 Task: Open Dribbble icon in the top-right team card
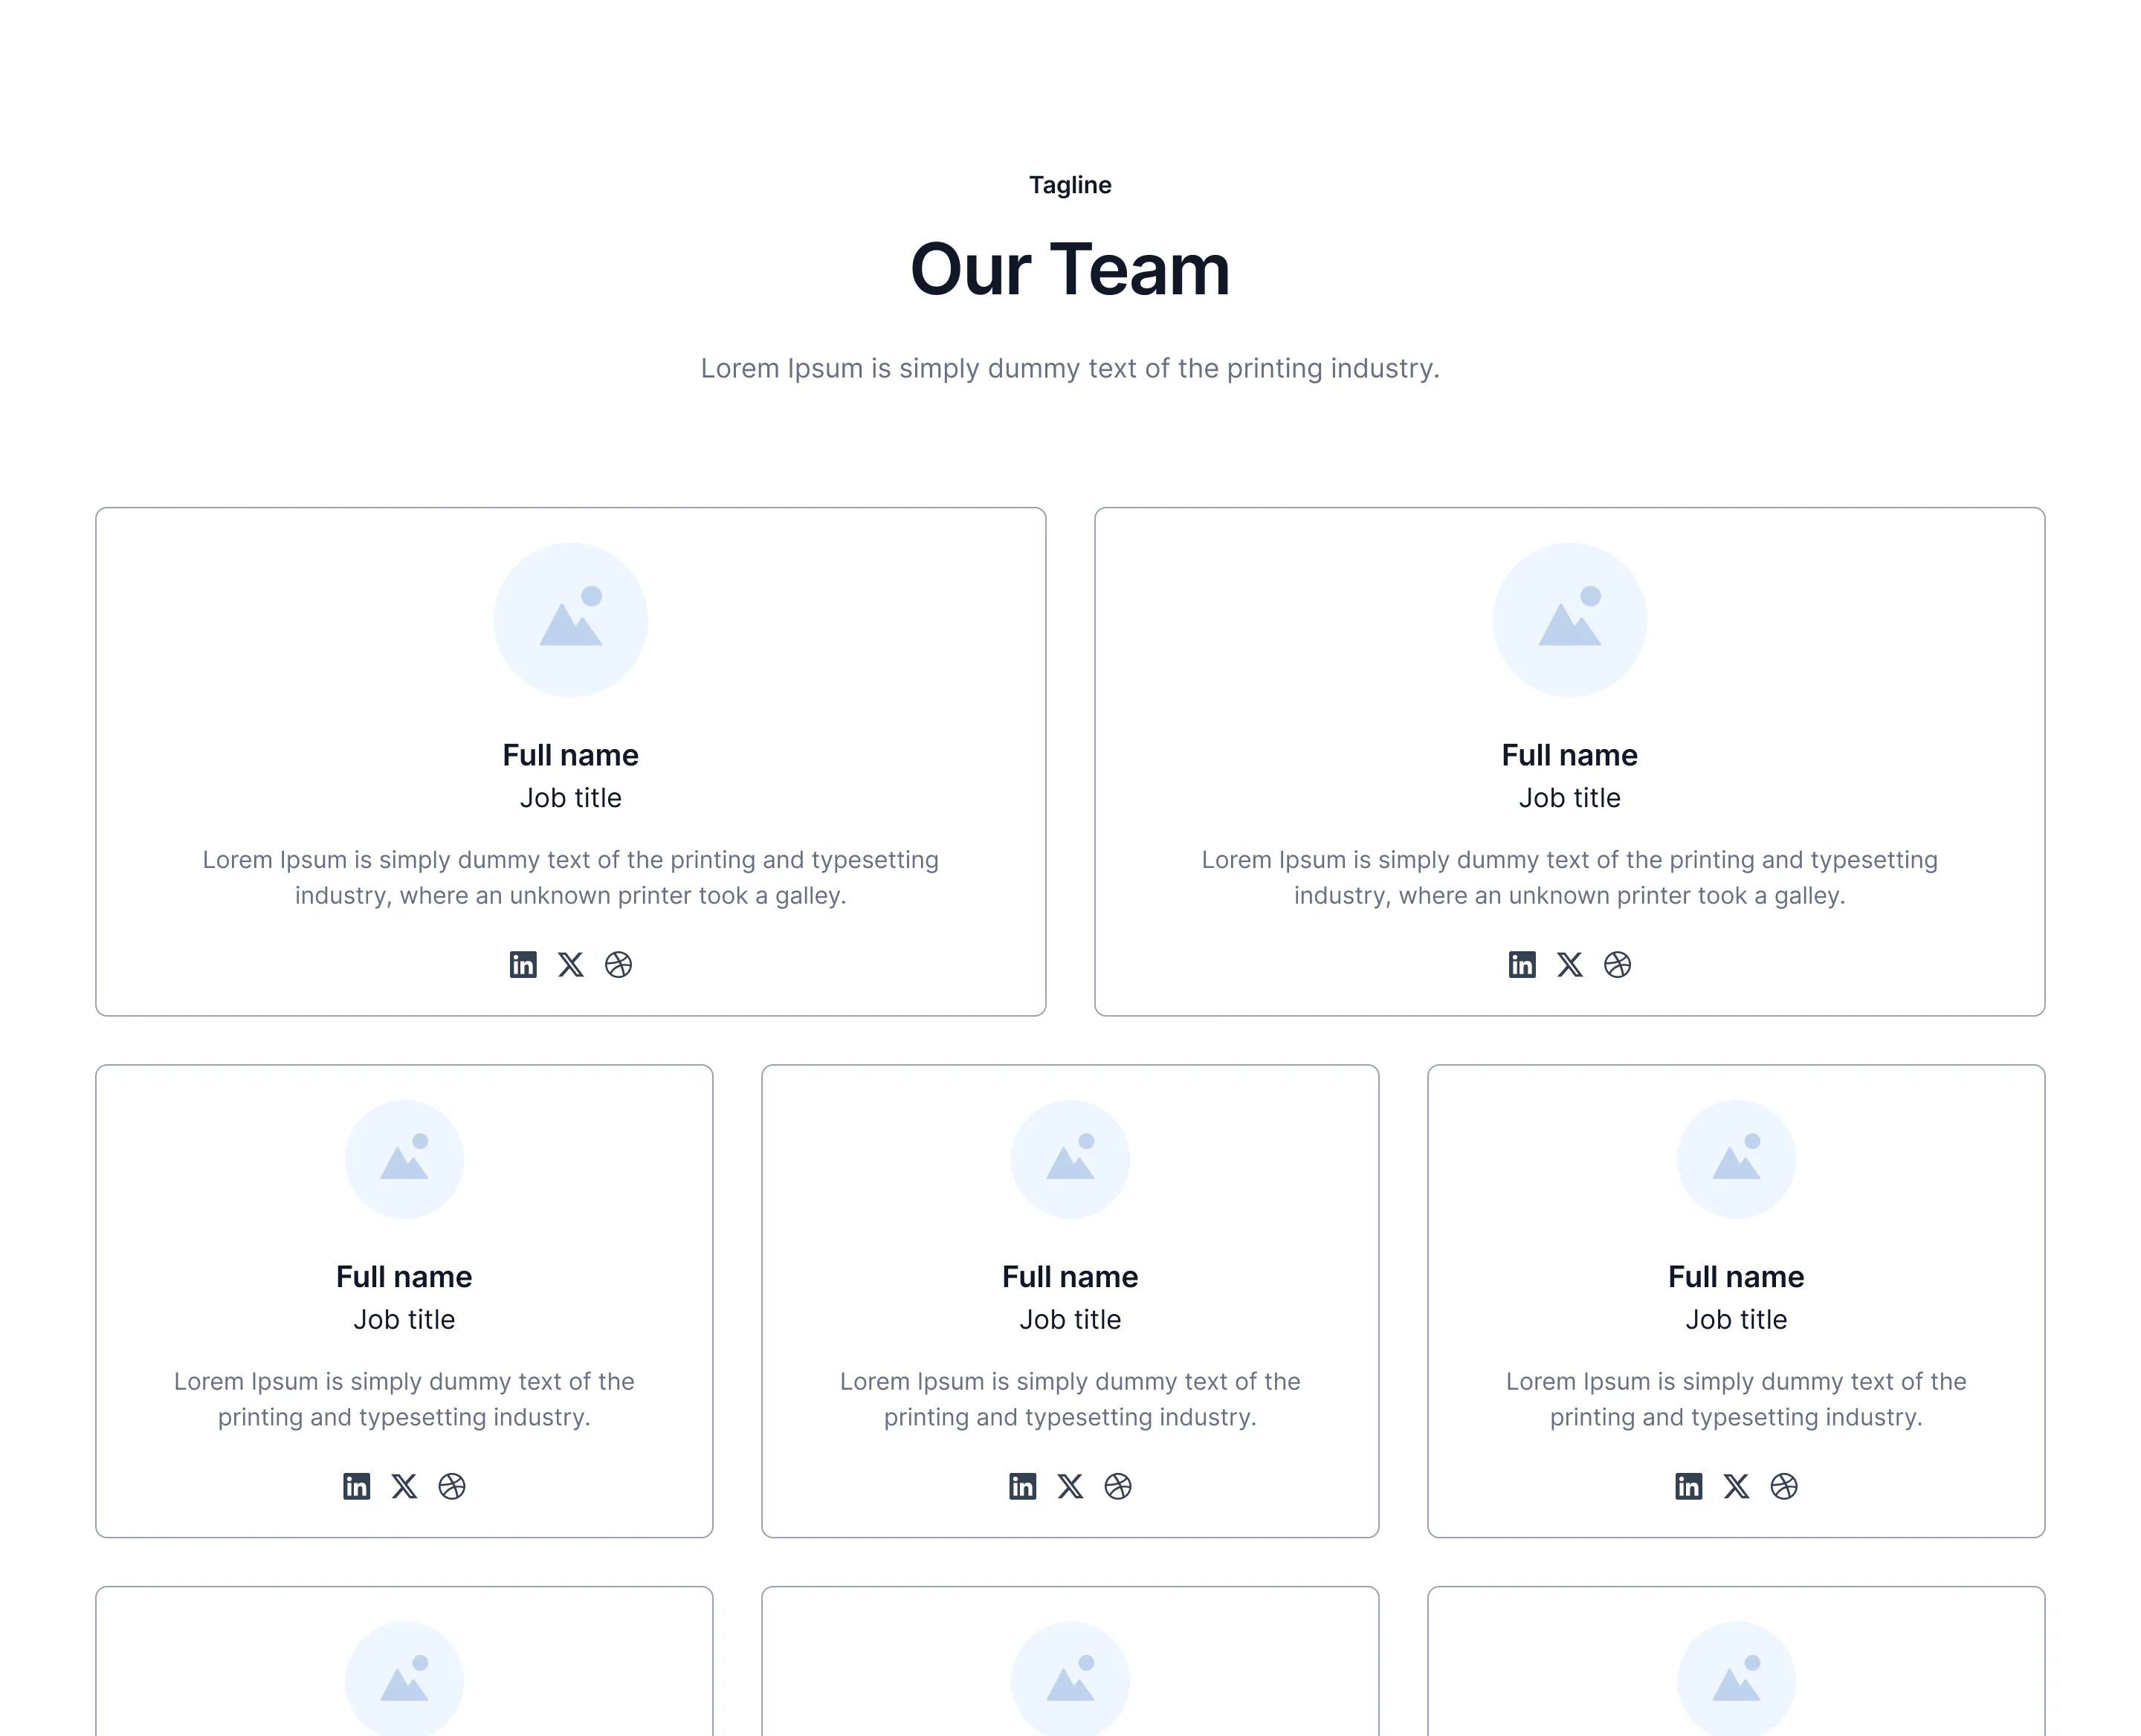pyautogui.click(x=1617, y=965)
